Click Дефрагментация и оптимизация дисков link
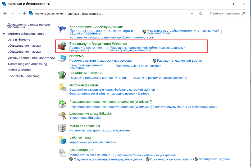Viewport: 251px width, 167px height. click(x=145, y=155)
